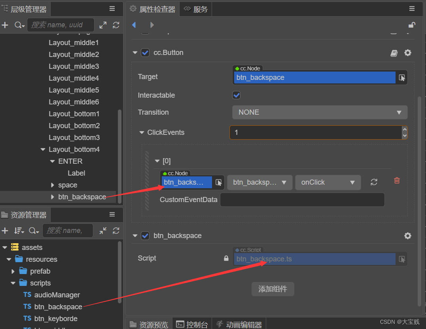Click the add node plus icon in hierarchy
This screenshot has width=426, height=329.
[5, 25]
